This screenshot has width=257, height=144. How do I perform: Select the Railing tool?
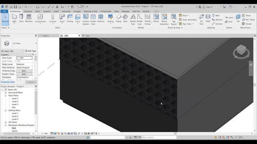(110, 19)
